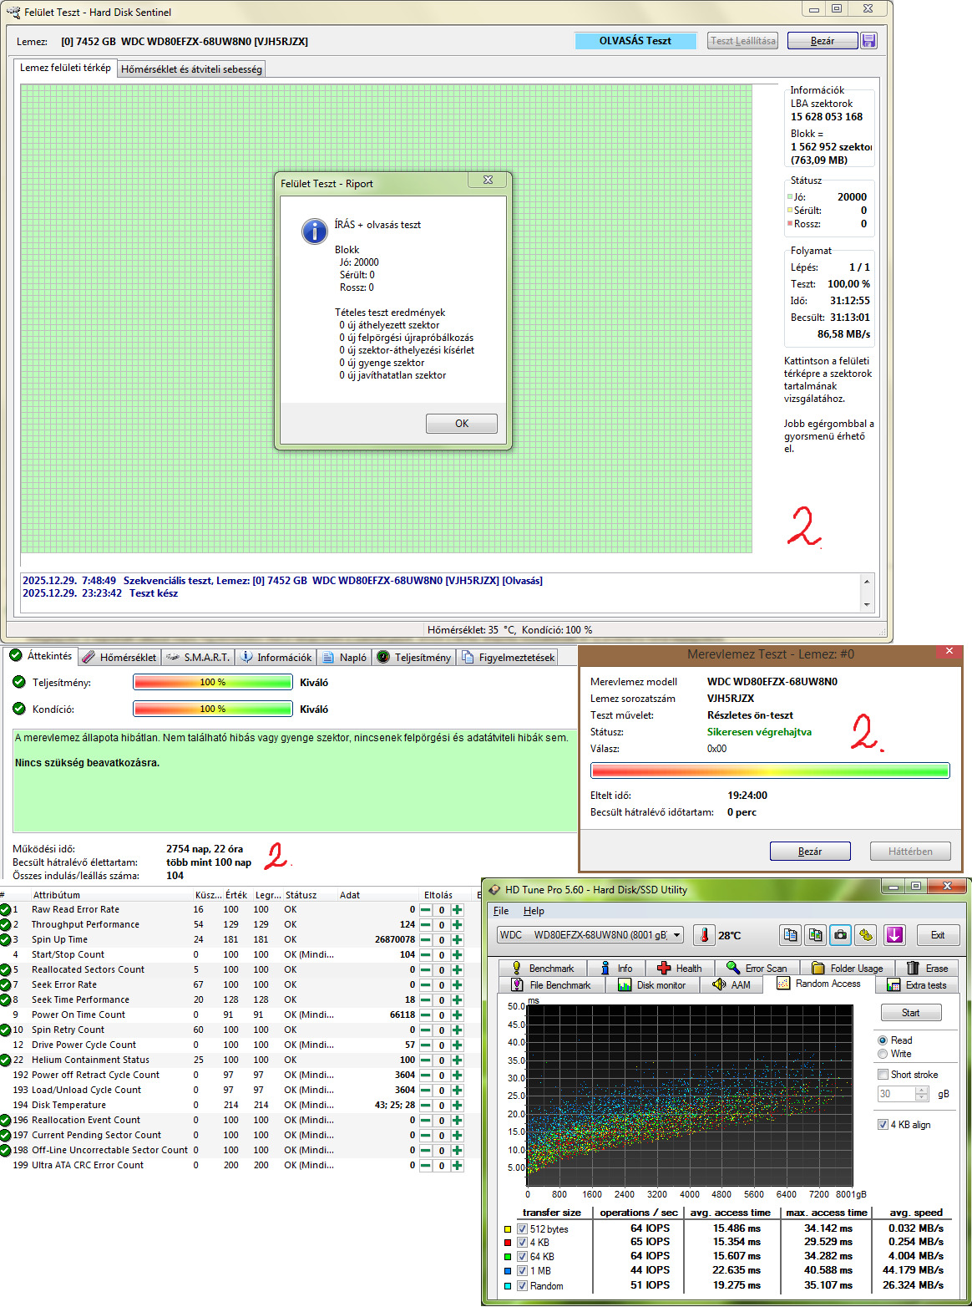Click the plus offset button for Load/Unload Cycle Count
Viewport: 972px width, 1307px height.
(x=457, y=1091)
